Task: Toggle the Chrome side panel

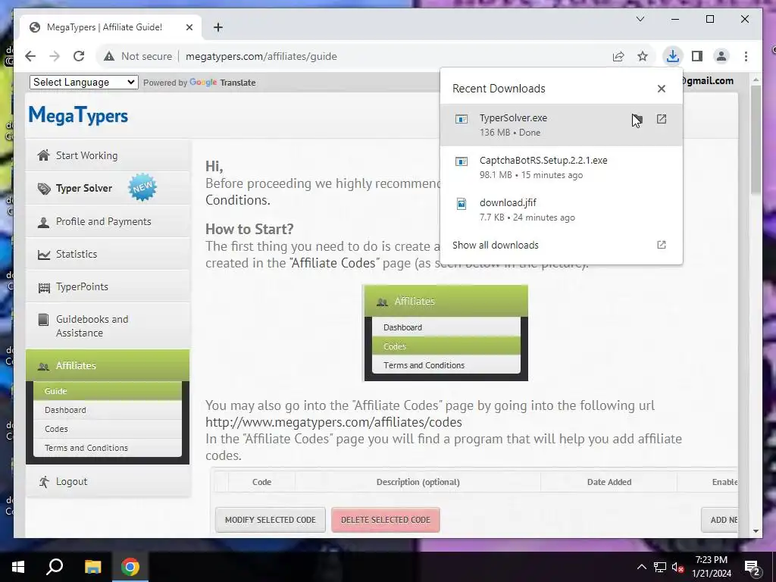Action: [x=697, y=56]
